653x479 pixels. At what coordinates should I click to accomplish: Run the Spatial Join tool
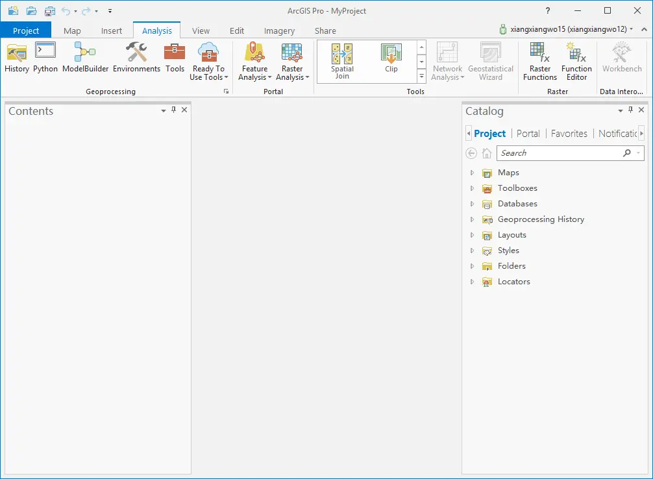click(342, 61)
